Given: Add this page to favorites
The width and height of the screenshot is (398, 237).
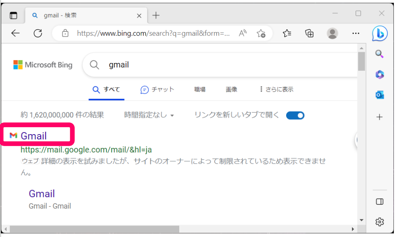Looking at the screenshot, I should (261, 33).
